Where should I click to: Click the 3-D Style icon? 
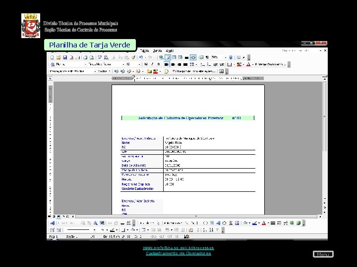coord(298,223)
